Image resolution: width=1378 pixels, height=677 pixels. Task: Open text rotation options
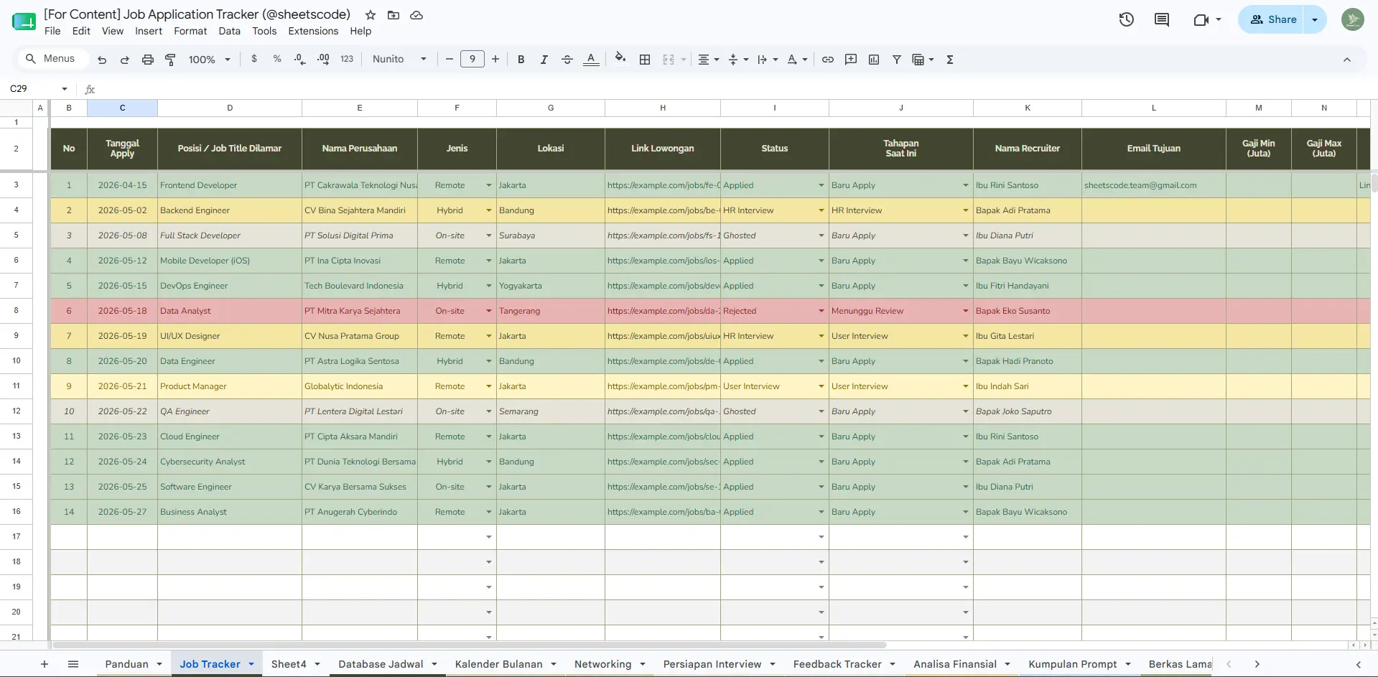[x=796, y=60]
